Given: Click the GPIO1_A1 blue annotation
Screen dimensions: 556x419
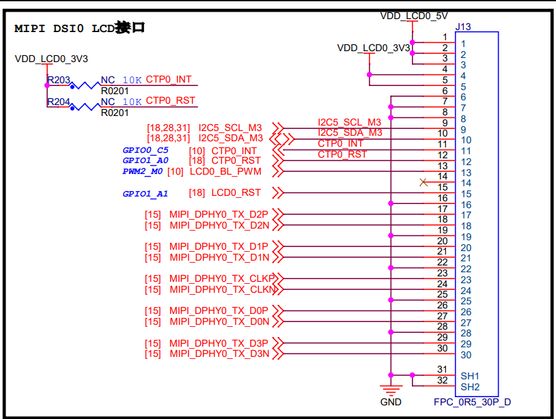Looking at the screenshot, I should pyautogui.click(x=145, y=194).
